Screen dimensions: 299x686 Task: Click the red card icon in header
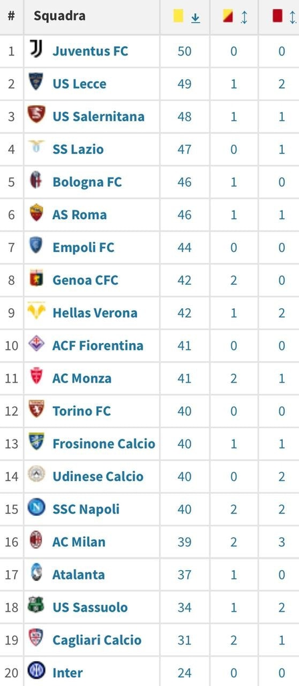coord(278,16)
